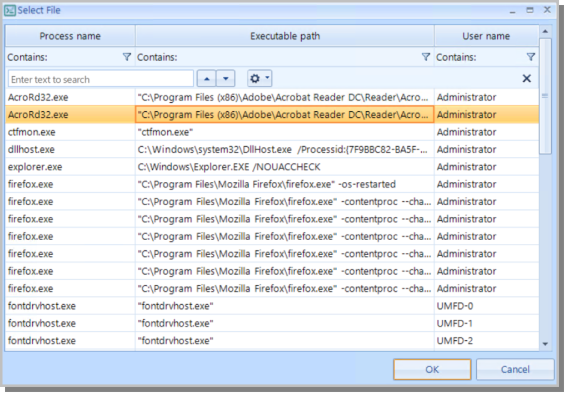Image resolution: width=569 pixels, height=397 pixels.
Task: Click the up arrow to find previous match
Action: point(208,78)
